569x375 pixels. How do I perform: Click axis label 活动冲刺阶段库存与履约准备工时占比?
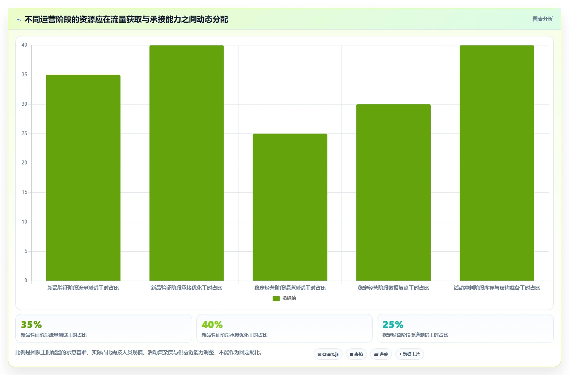coord(497,288)
